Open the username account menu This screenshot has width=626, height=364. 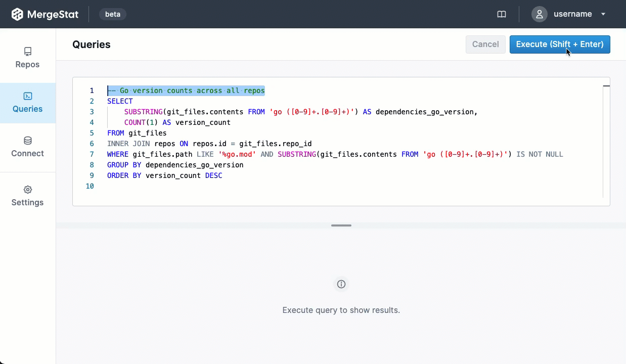click(x=572, y=14)
